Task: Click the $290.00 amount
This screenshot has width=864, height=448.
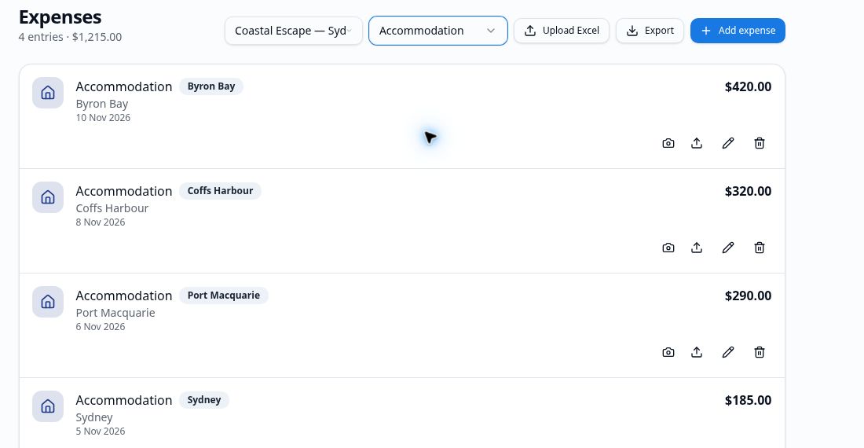Action: pyautogui.click(x=748, y=296)
